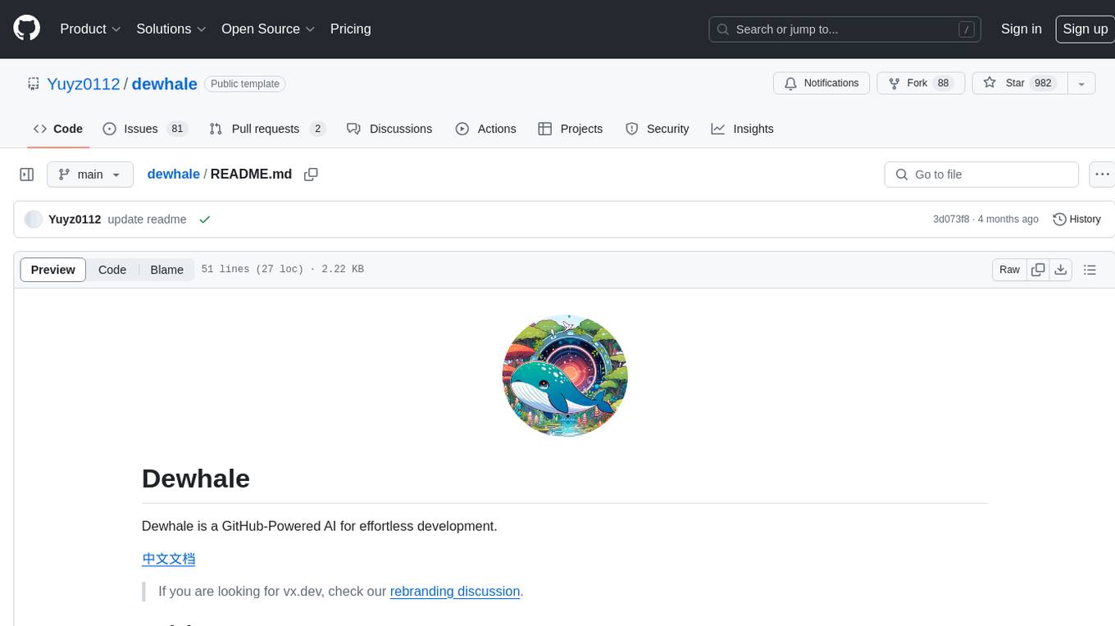Expand the Open Source menu
1115x626 pixels.
click(268, 29)
